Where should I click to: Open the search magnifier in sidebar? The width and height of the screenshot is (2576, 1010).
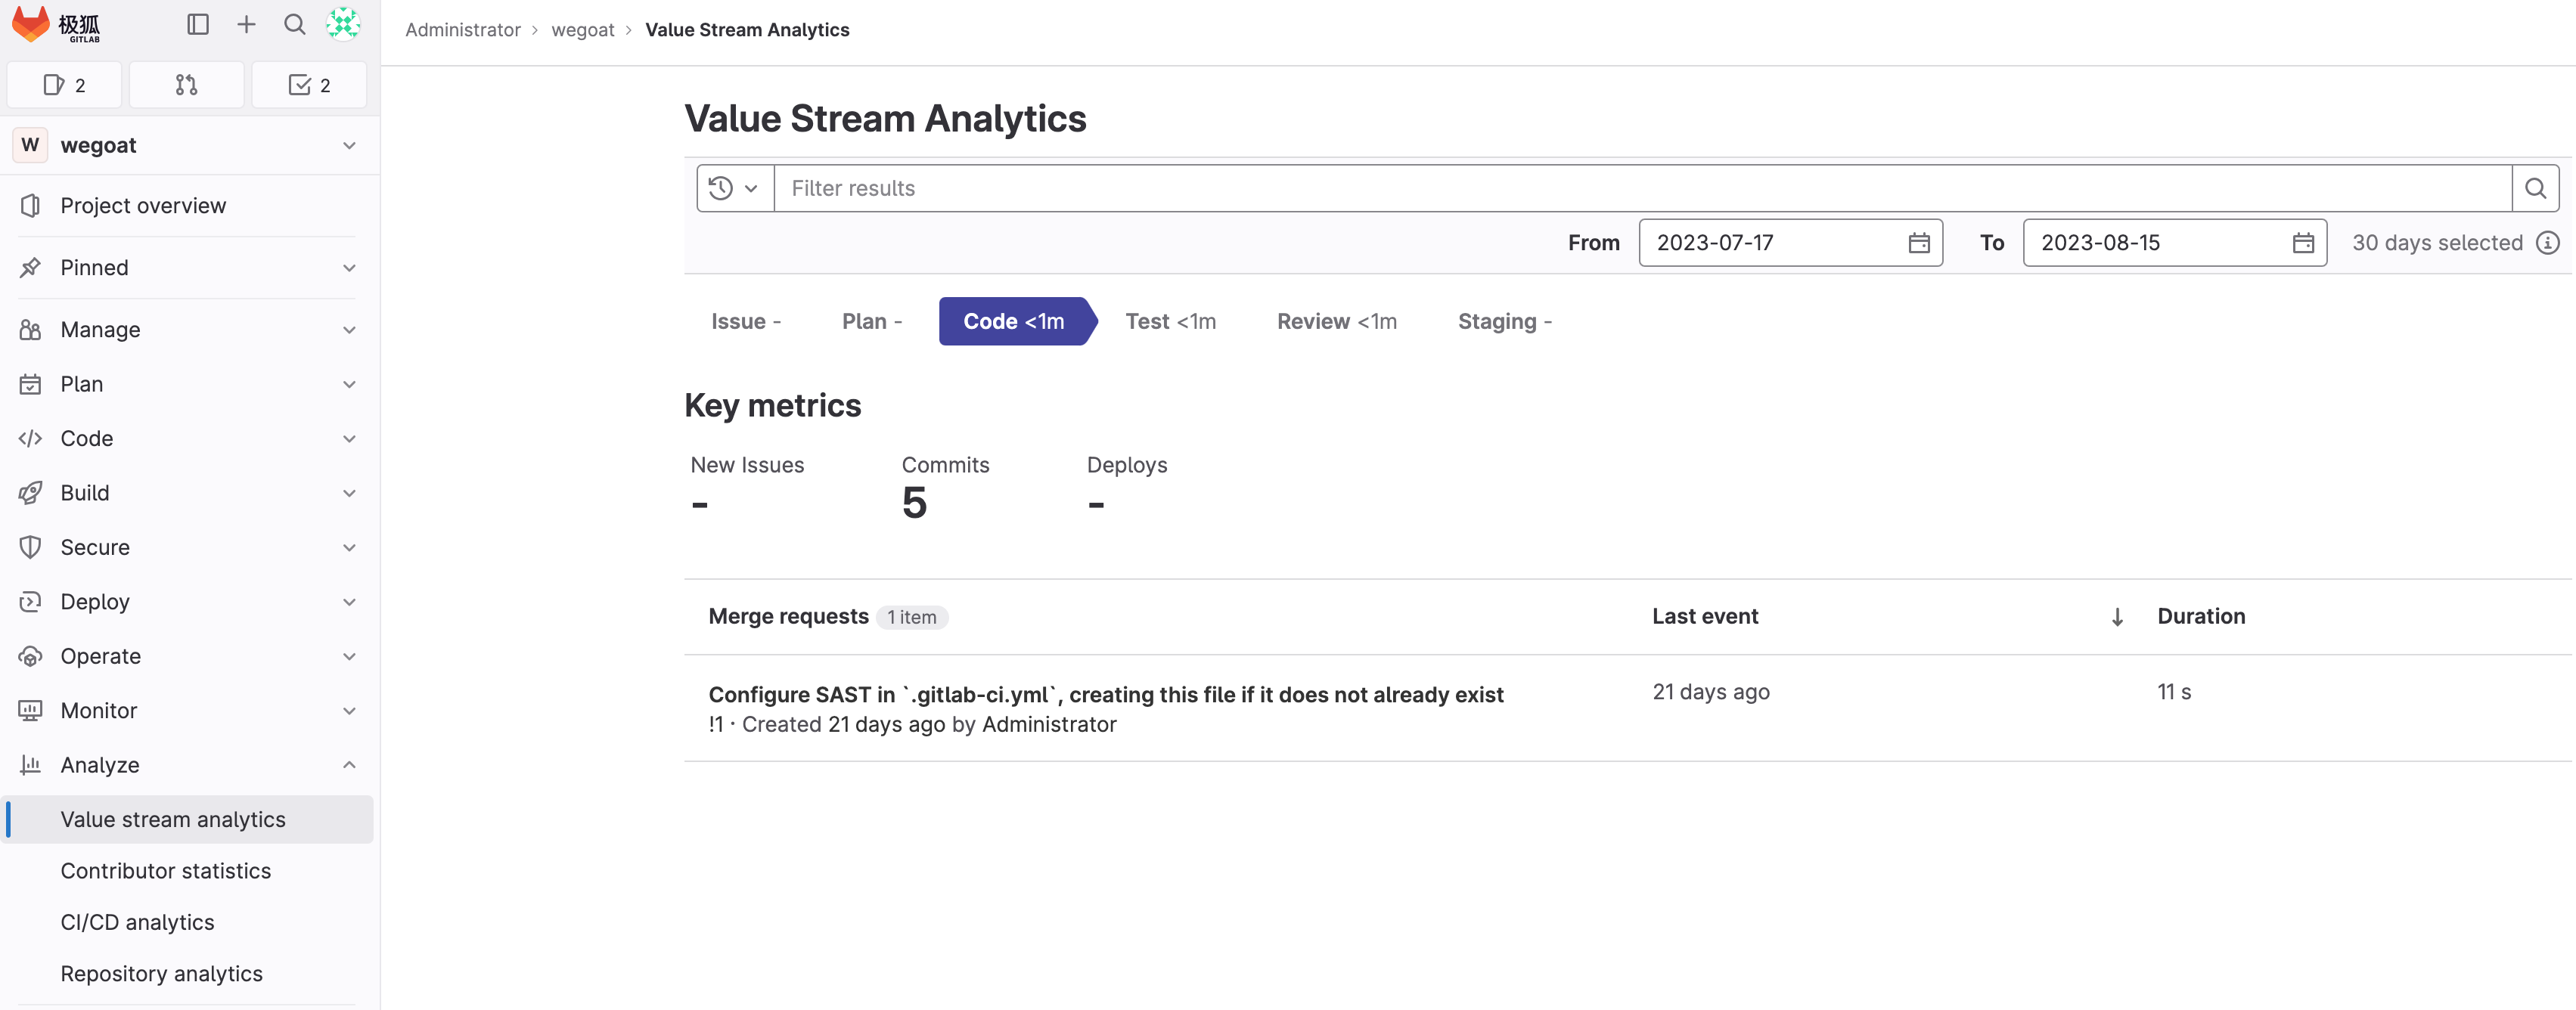294,24
